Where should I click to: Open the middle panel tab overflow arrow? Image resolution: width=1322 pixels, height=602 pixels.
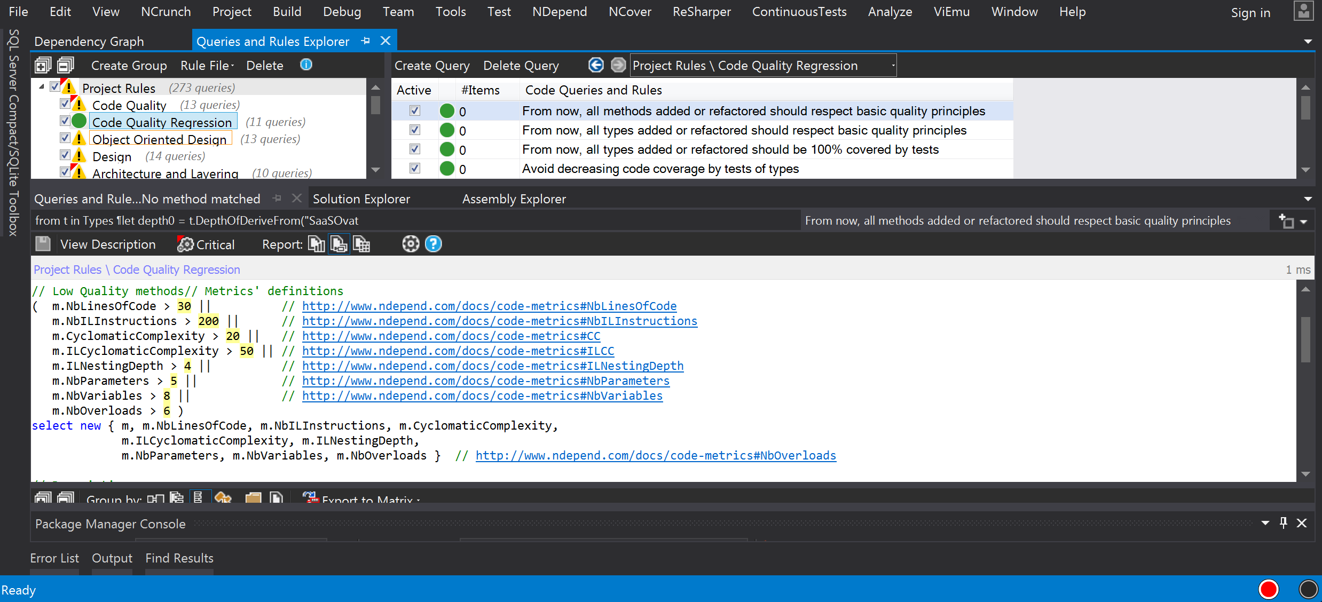(1308, 199)
